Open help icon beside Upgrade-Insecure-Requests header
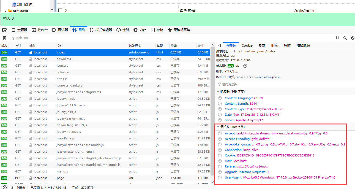The image size is (355, 189). [220, 172]
